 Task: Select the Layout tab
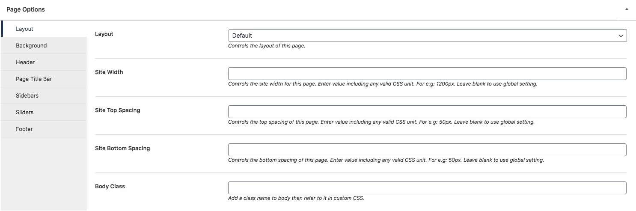pyautogui.click(x=24, y=29)
